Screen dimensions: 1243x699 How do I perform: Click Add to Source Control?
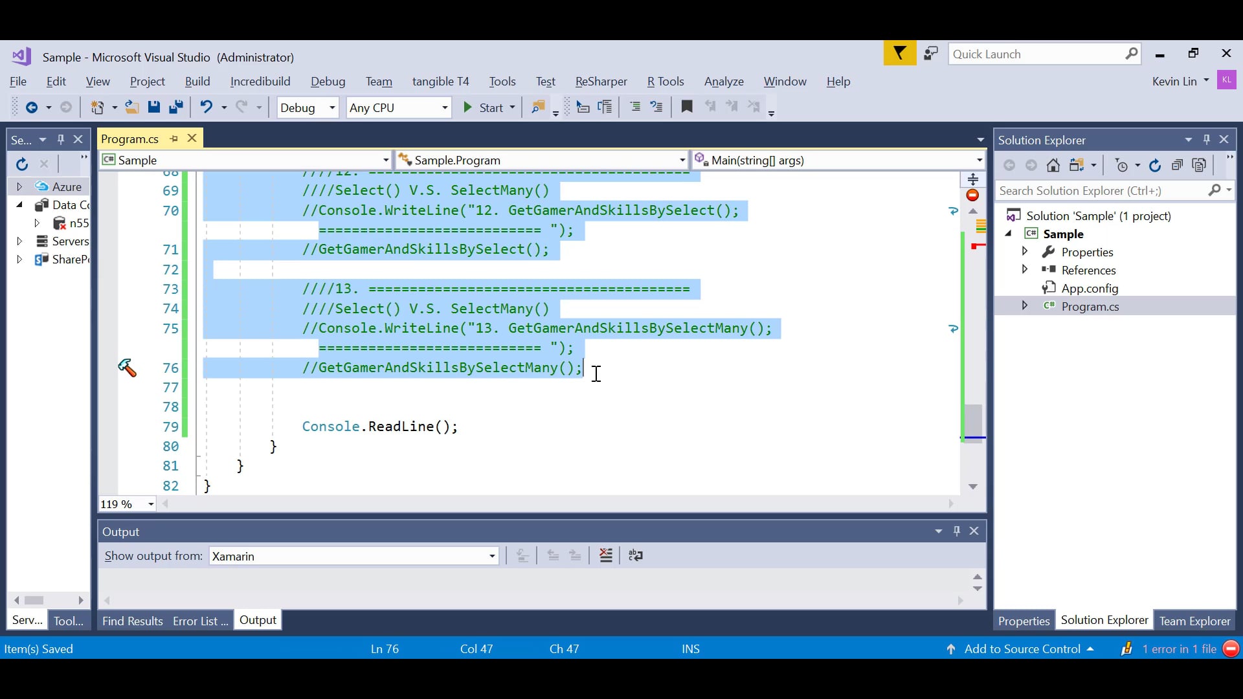point(1022,649)
